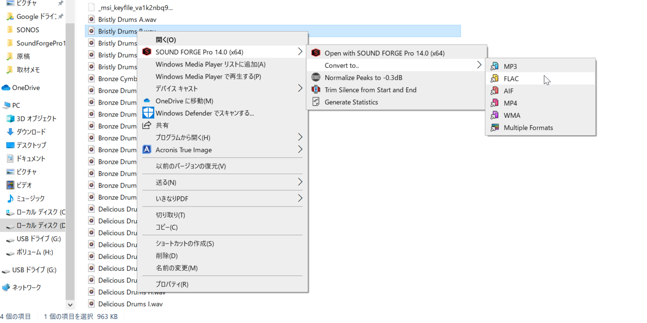Expand the デバイス キャスト submenu arrow

[x=300, y=88]
